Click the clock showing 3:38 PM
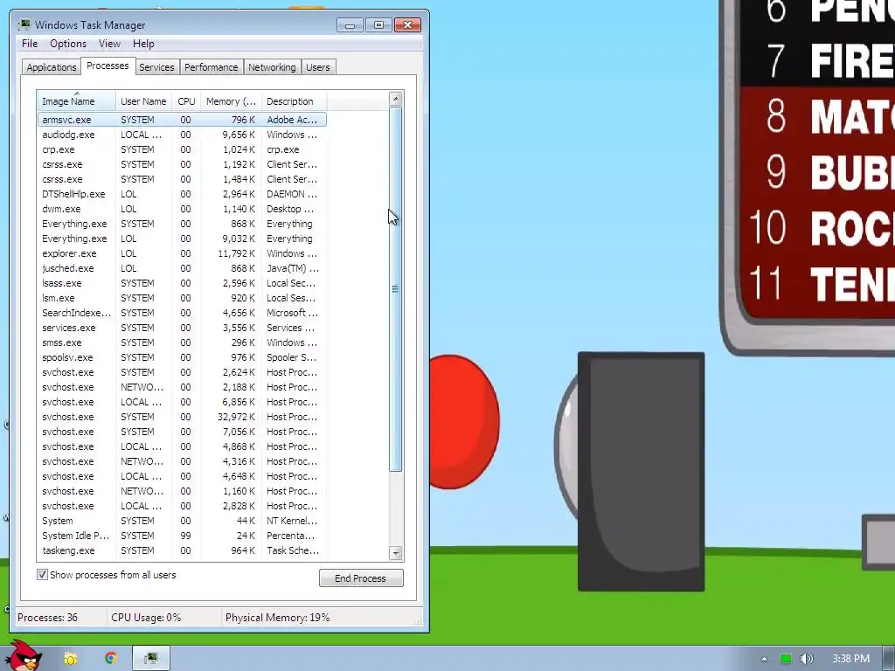The image size is (895, 671). pyautogui.click(x=850, y=659)
